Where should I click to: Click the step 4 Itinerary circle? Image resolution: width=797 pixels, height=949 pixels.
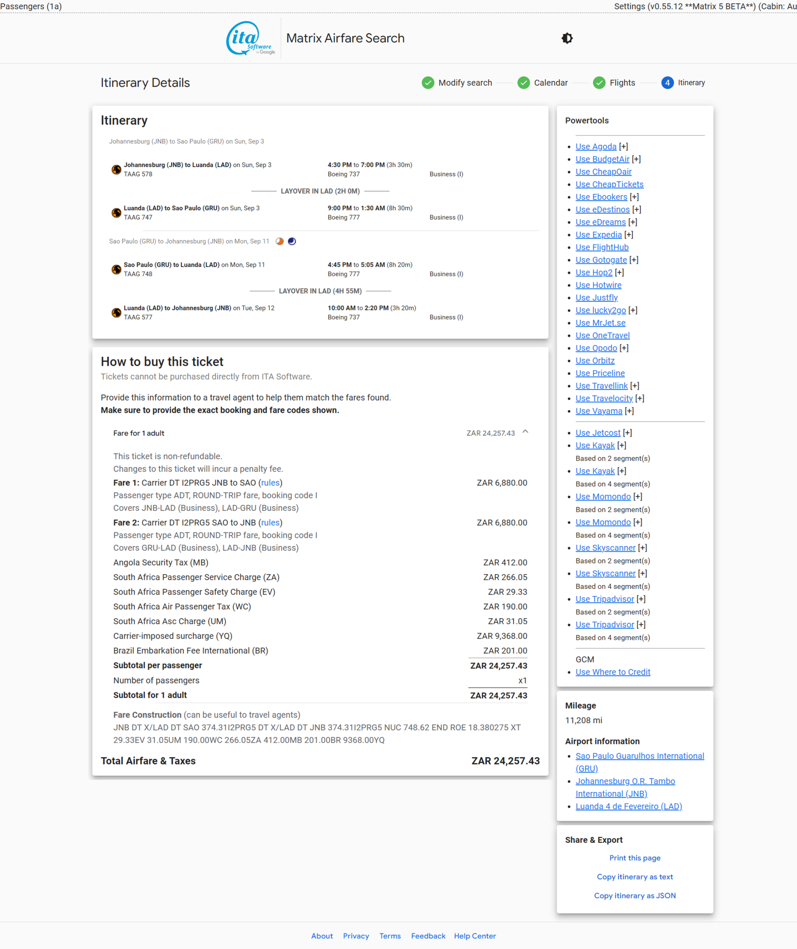[x=667, y=83]
